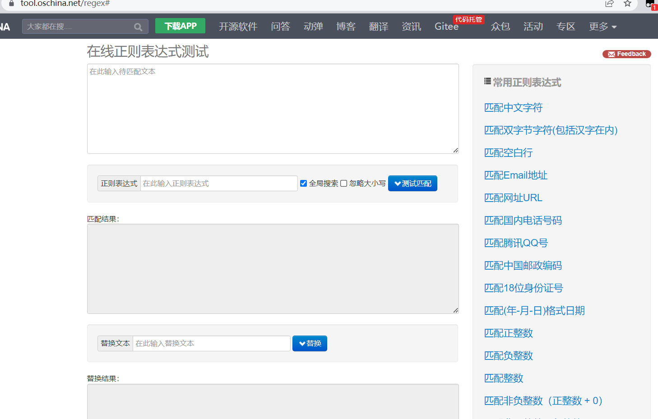
Task: Click the 测试匹配 button
Action: pyautogui.click(x=412, y=184)
